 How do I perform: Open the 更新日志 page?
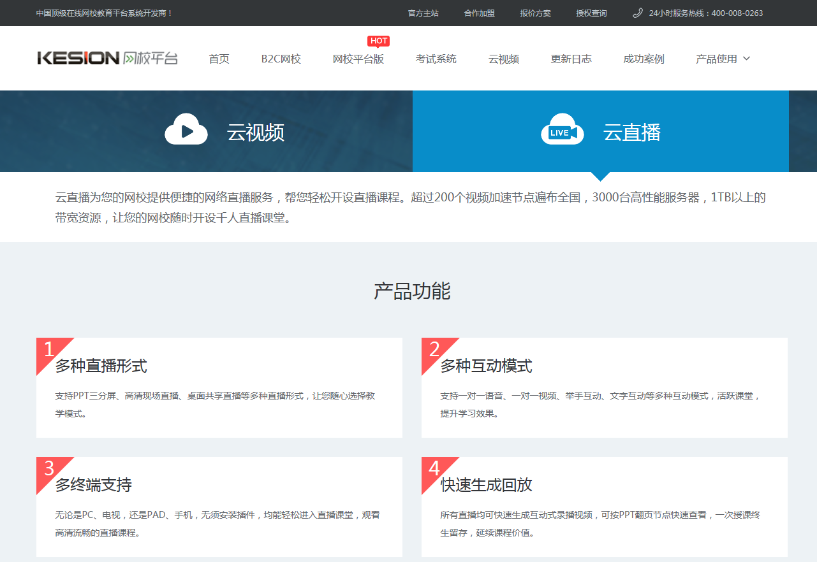571,58
